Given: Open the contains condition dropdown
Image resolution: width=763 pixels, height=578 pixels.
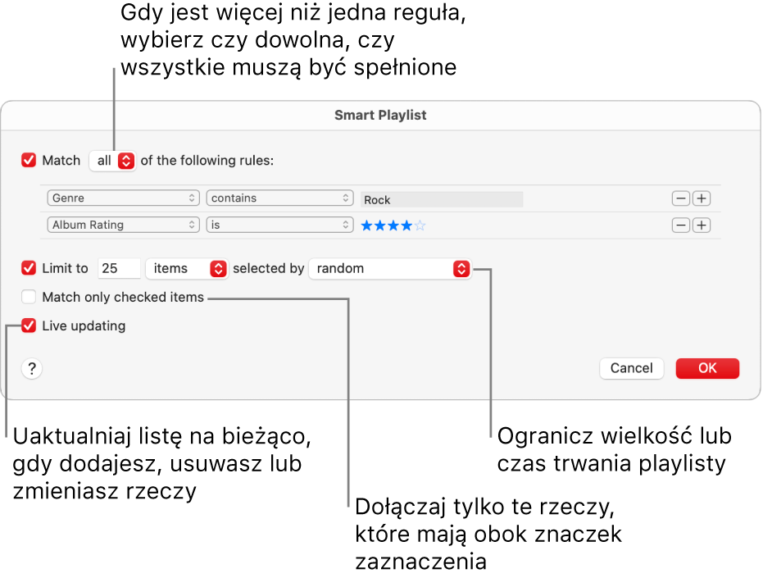Looking at the screenshot, I should pos(279,198).
